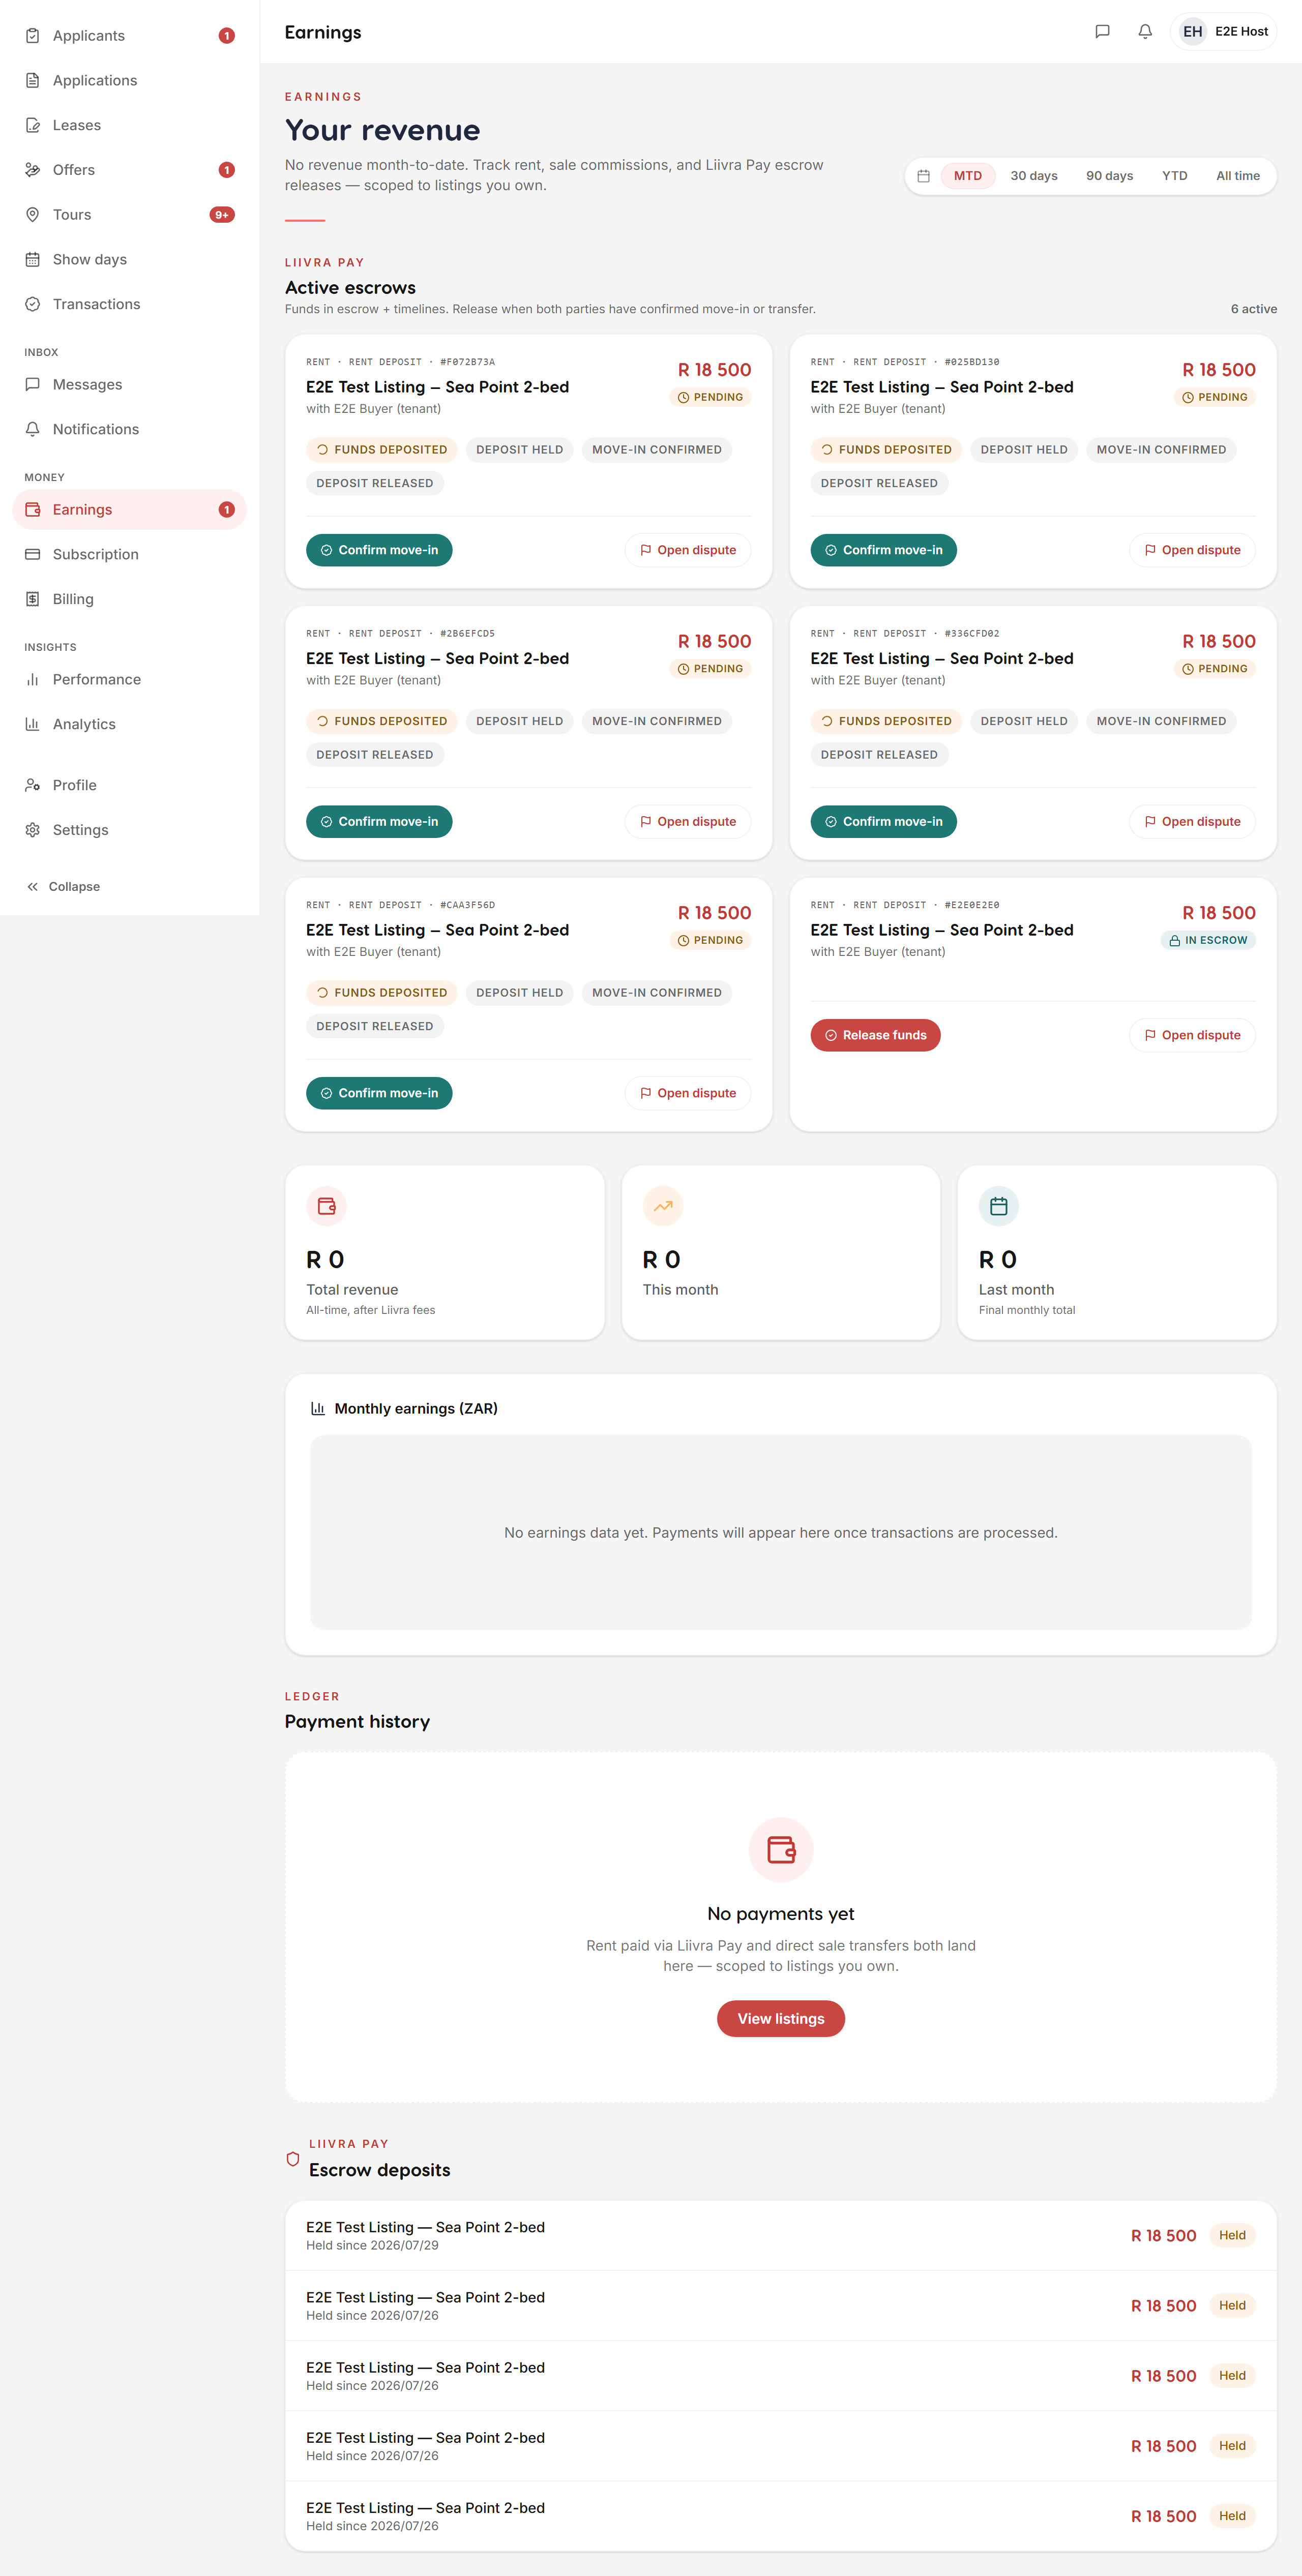Confirm move-in for escrow #336CFD02
The image size is (1302, 2576).
[883, 822]
